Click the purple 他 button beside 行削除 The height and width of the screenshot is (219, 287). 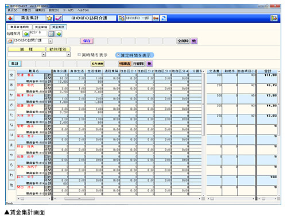coord(149,64)
